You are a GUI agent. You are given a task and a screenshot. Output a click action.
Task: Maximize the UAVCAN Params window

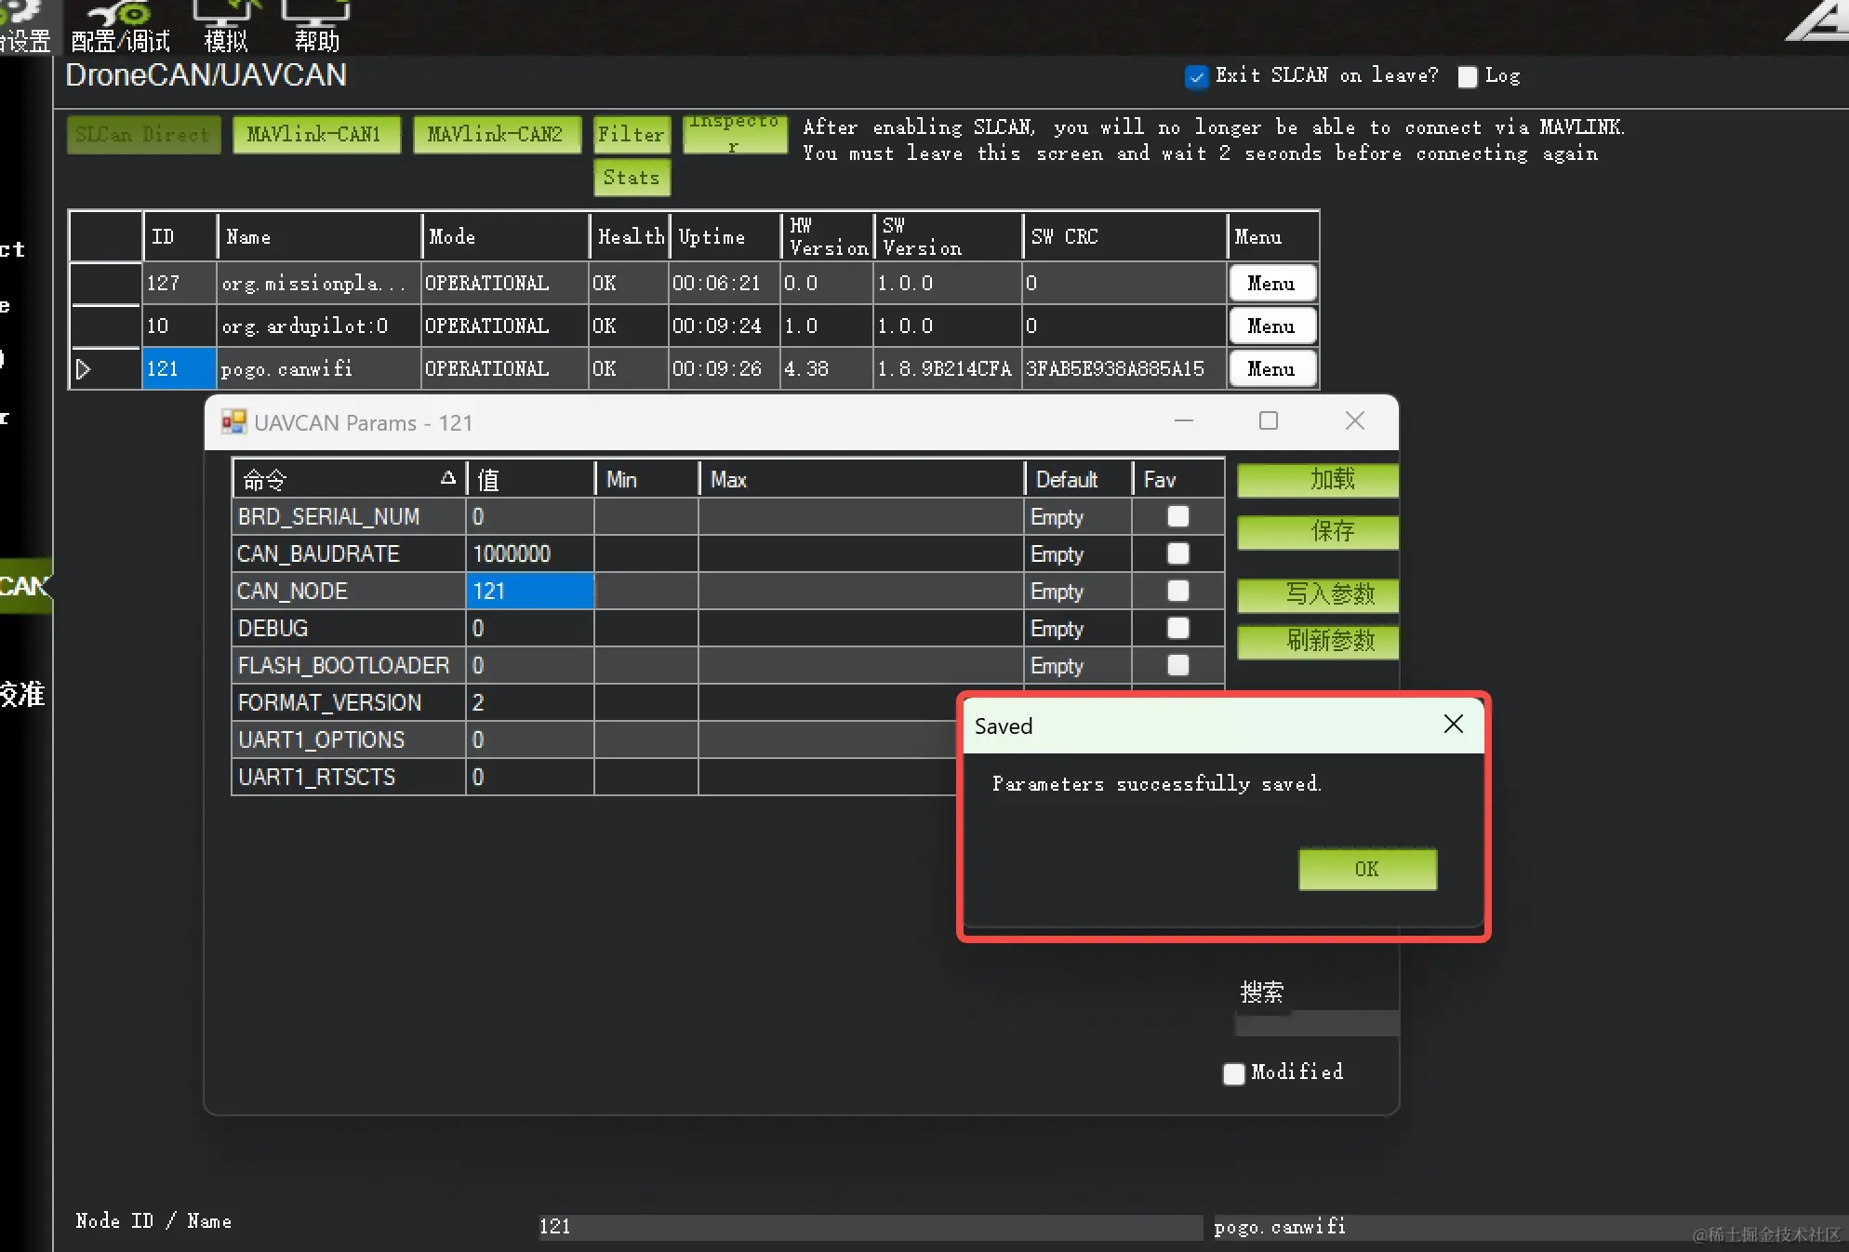coord(1268,420)
